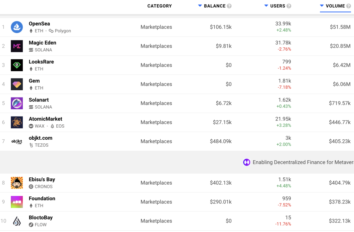The width and height of the screenshot is (354, 232).
Task: Open the BloctoBay logo icon
Action: 17,221
